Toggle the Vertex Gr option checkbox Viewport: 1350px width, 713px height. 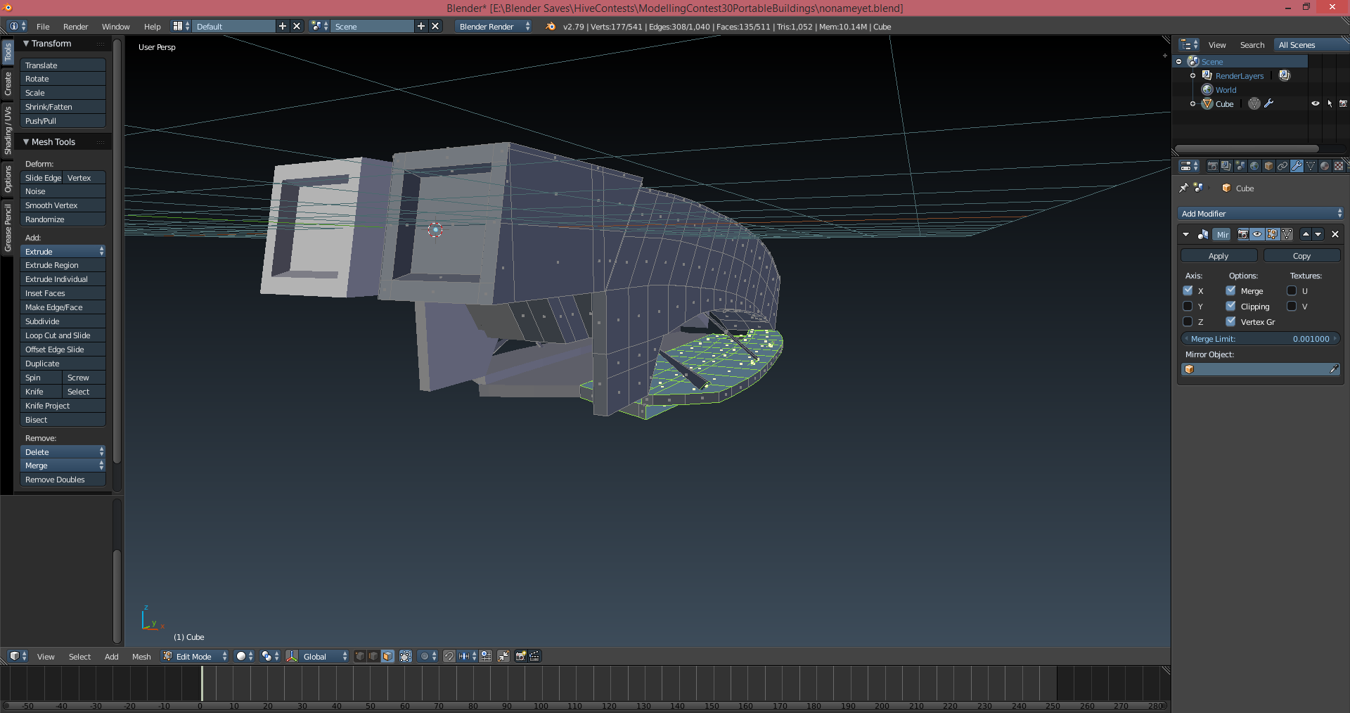1231,321
